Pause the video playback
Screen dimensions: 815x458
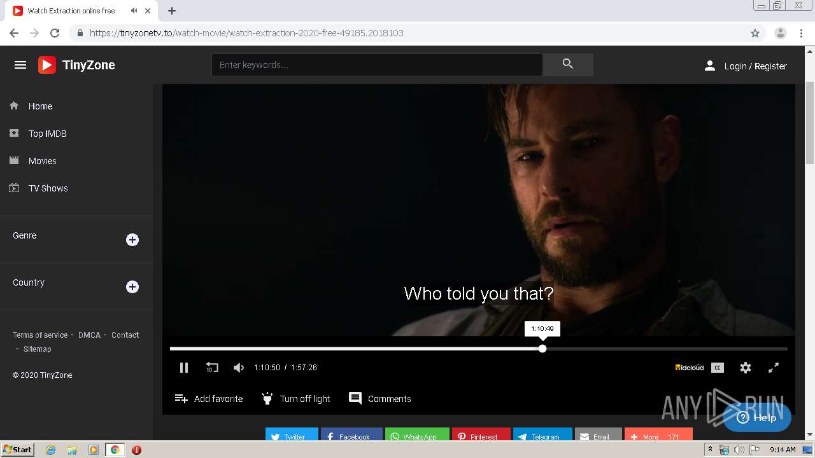(184, 368)
